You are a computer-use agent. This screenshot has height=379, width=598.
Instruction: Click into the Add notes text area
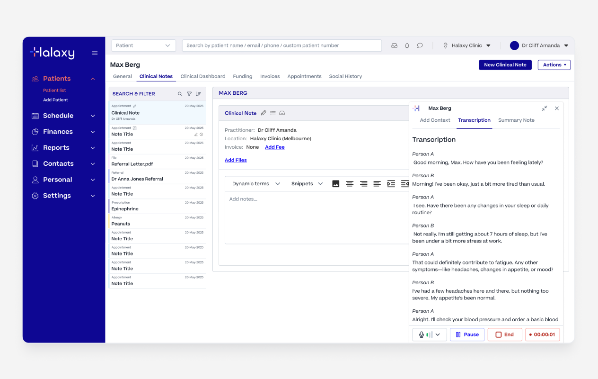coord(317,218)
